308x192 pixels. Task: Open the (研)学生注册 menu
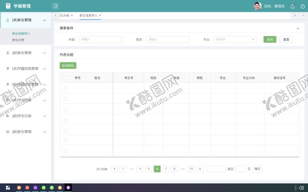click(x=26, y=116)
